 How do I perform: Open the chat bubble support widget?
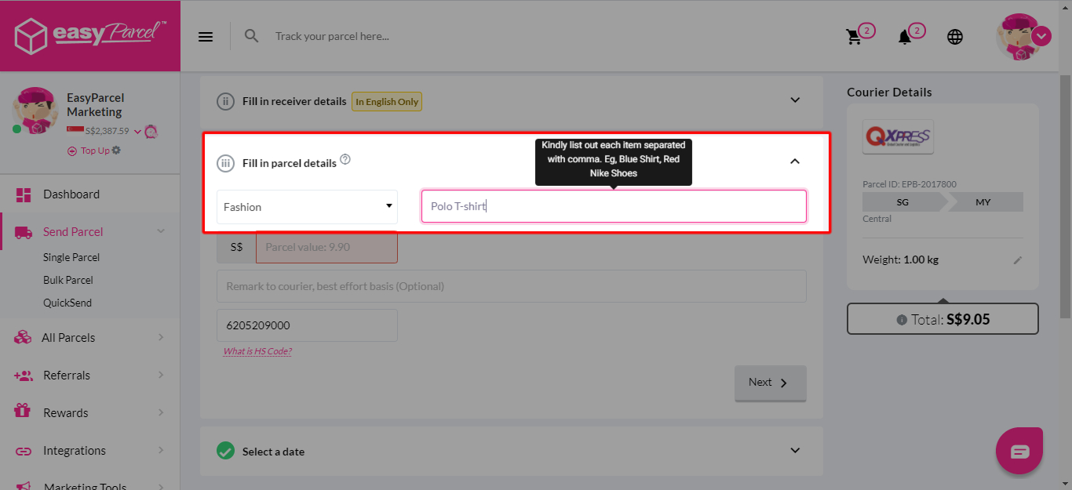click(x=1019, y=450)
